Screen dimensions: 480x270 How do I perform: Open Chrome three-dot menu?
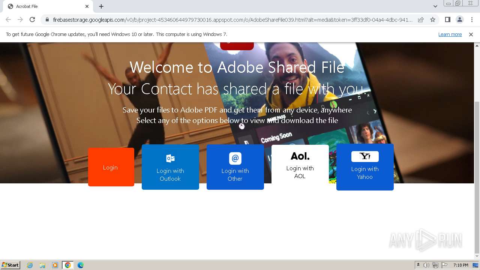pos(472,19)
